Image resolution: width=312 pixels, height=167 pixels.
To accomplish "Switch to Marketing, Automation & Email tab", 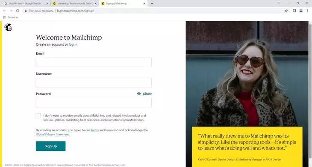I will (x=74, y=3).
